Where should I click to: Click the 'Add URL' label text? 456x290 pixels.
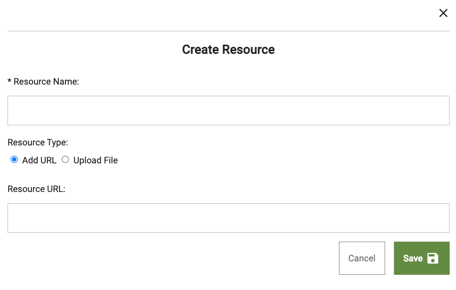(39, 160)
